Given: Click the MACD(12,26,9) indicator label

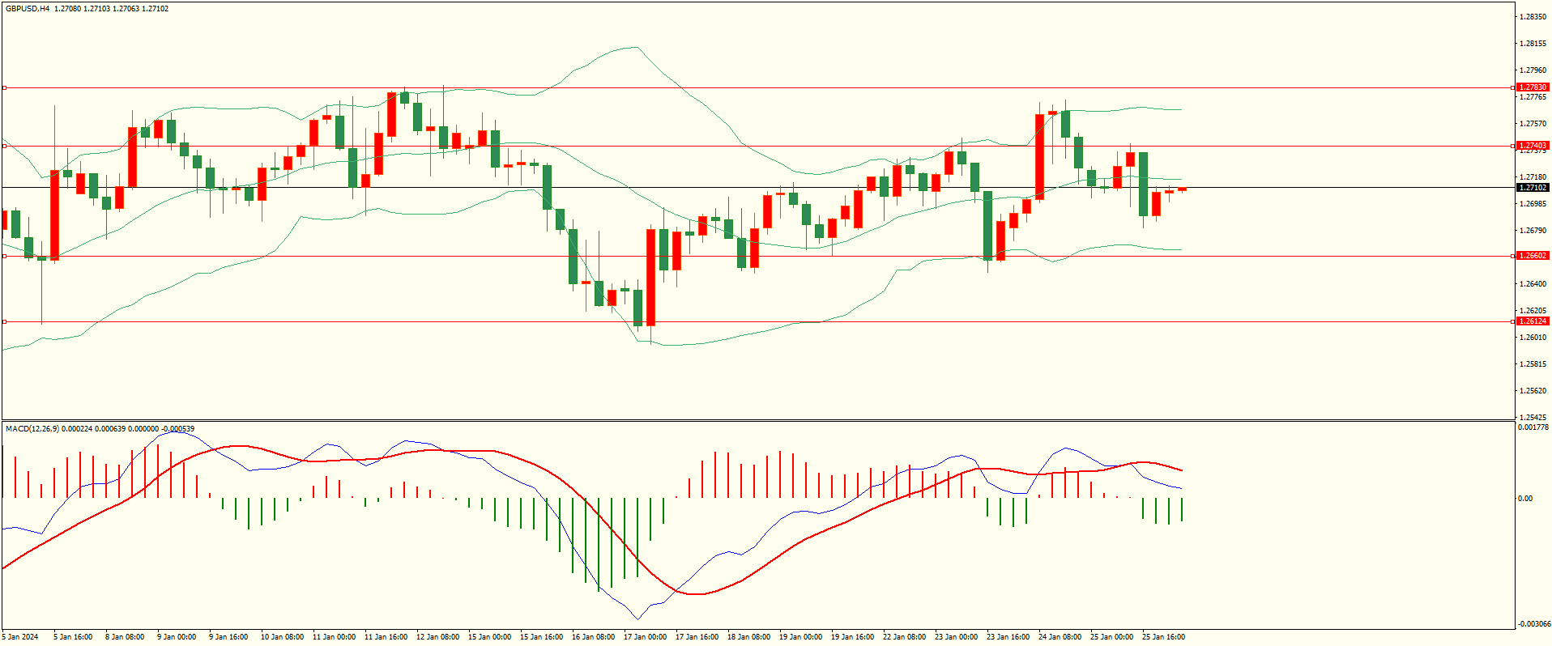Looking at the screenshot, I should 32,429.
